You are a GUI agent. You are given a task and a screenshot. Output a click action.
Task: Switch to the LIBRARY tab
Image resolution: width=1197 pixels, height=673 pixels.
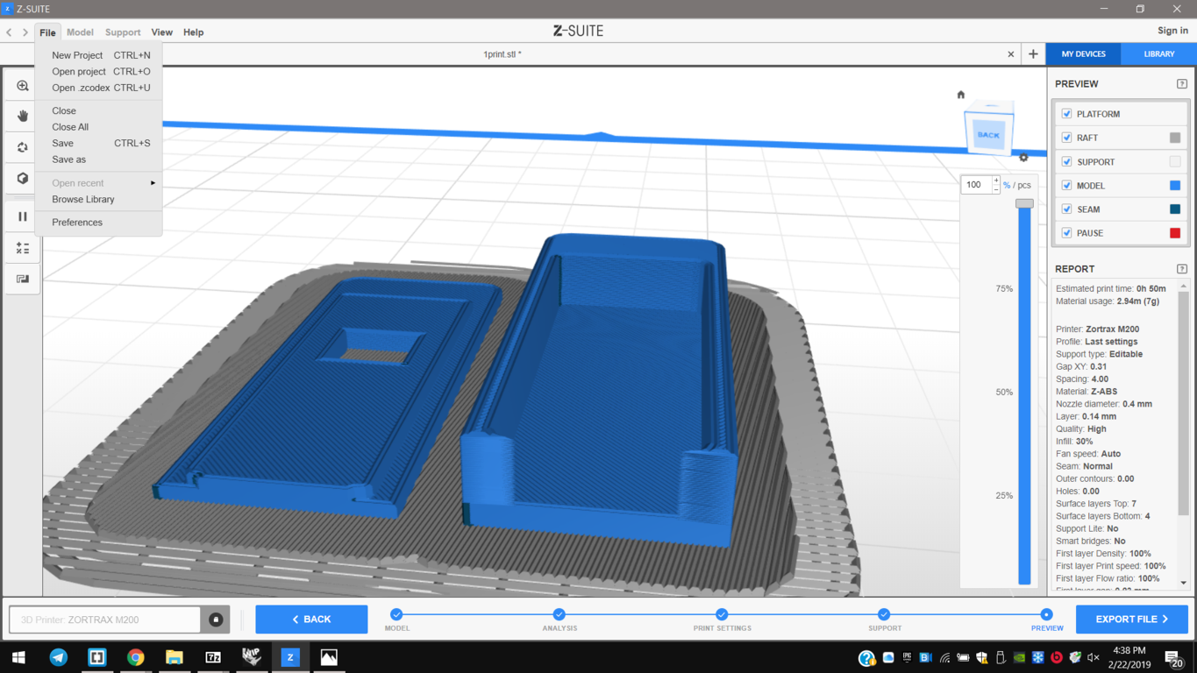coord(1158,54)
